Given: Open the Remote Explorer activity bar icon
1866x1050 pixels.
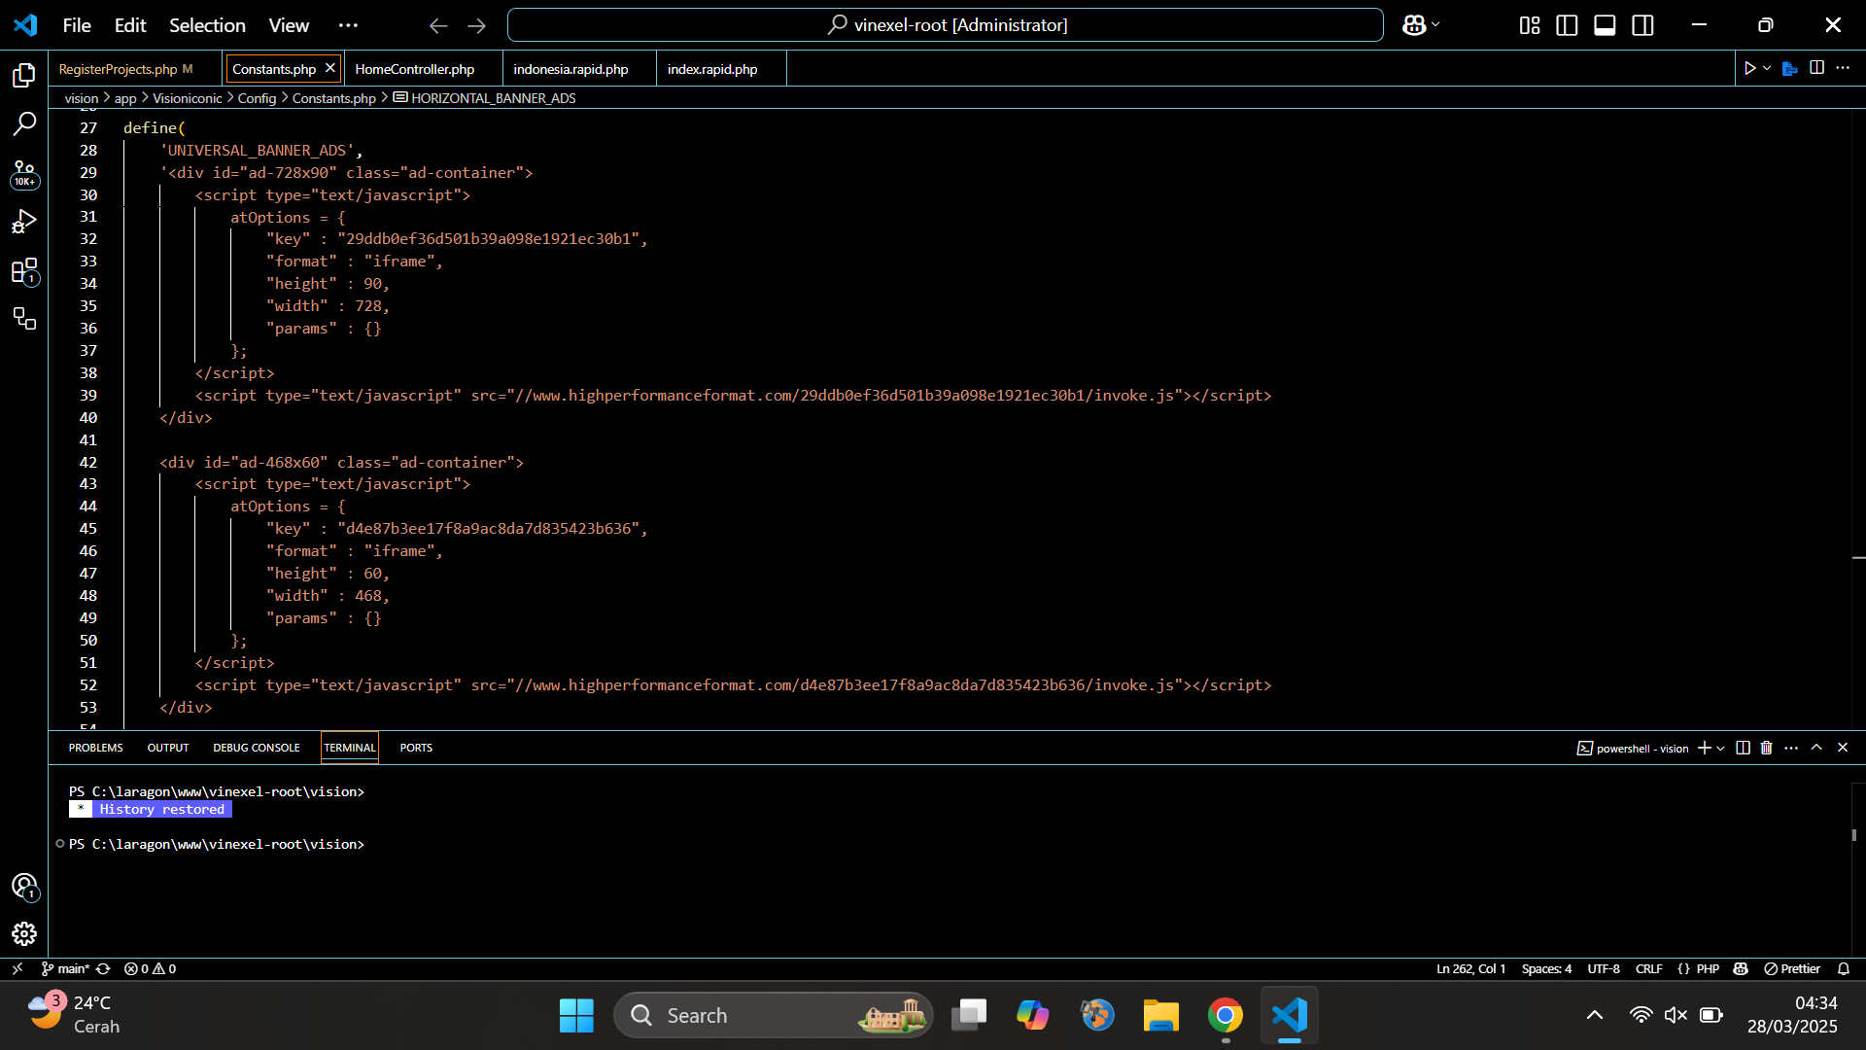Looking at the screenshot, I should click(x=24, y=318).
